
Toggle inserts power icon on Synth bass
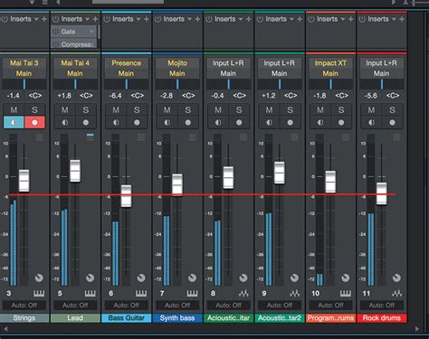[157, 19]
